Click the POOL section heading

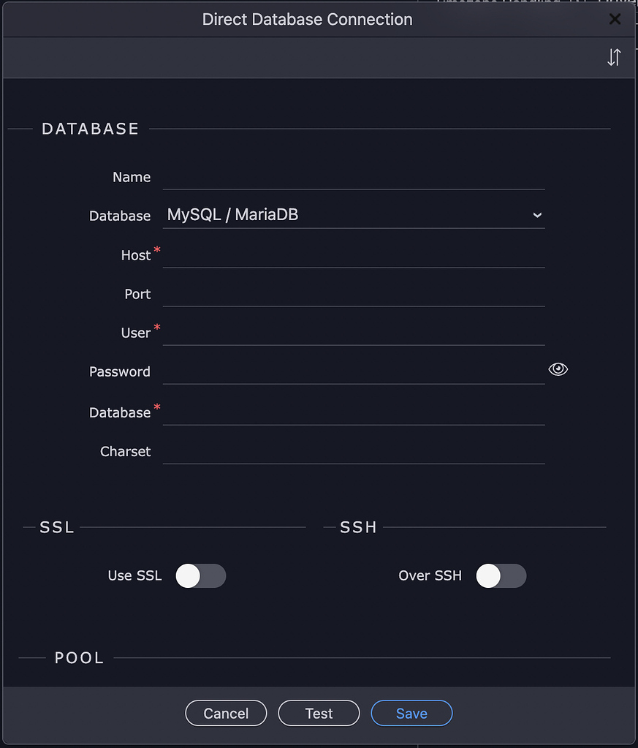tap(80, 658)
